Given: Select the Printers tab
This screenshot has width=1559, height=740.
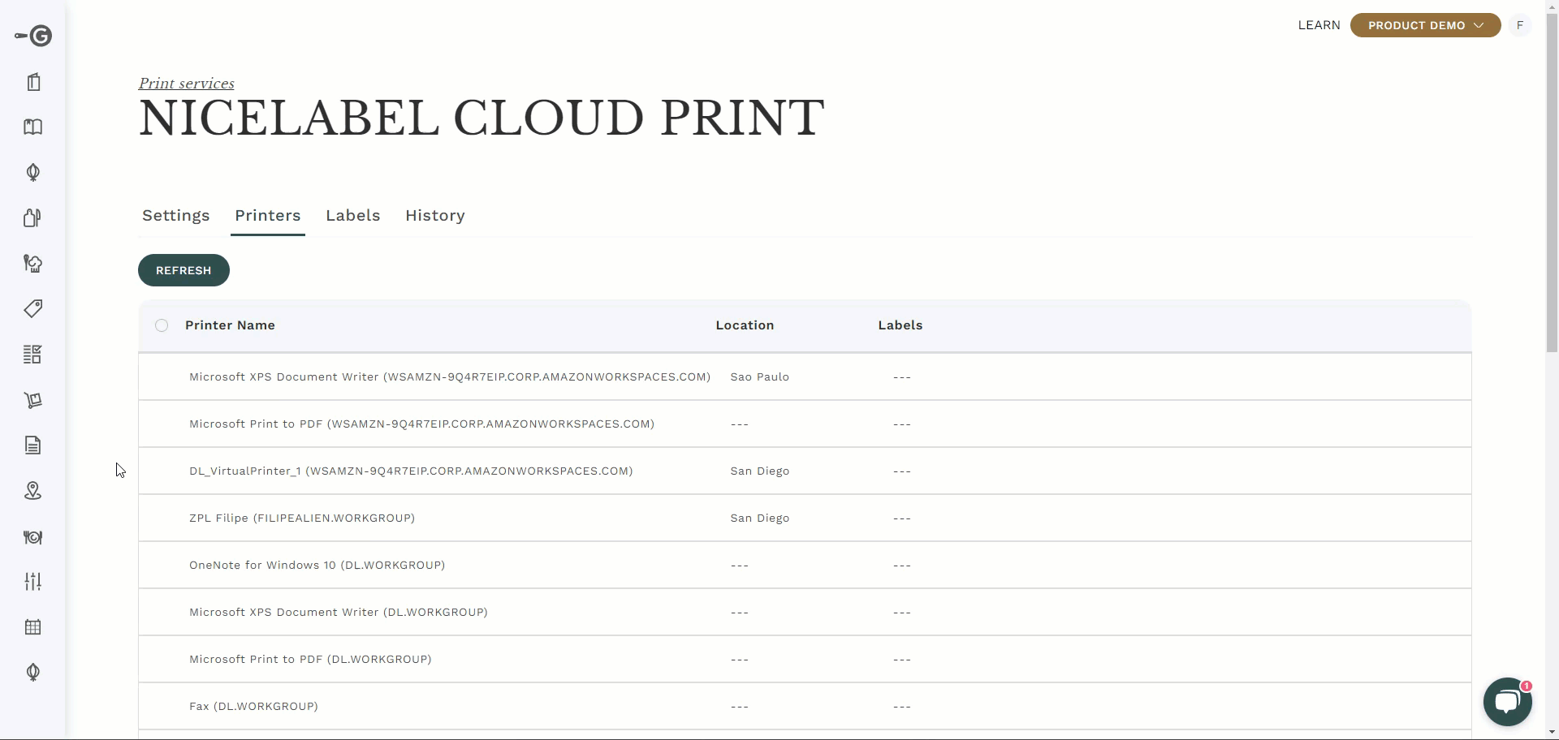Looking at the screenshot, I should coord(268,216).
